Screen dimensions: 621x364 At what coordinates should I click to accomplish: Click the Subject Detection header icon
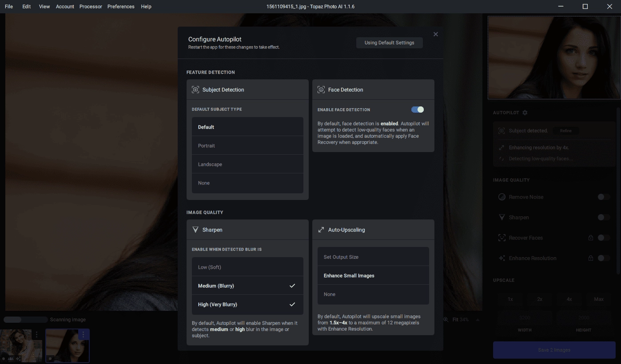click(x=195, y=90)
